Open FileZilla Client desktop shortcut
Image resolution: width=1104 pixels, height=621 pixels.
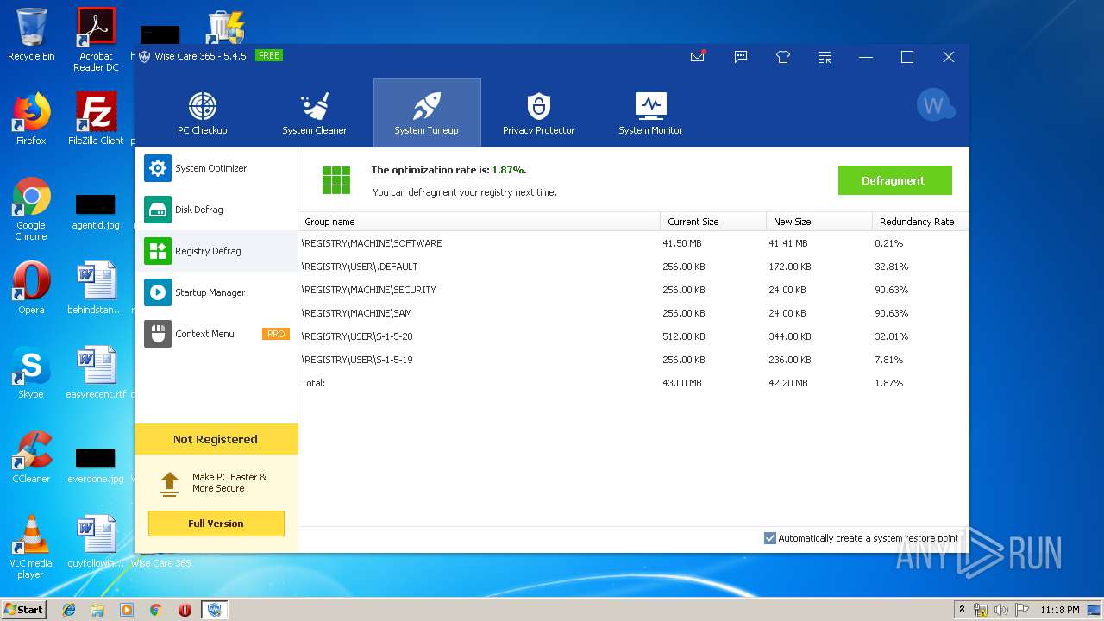coord(96,118)
